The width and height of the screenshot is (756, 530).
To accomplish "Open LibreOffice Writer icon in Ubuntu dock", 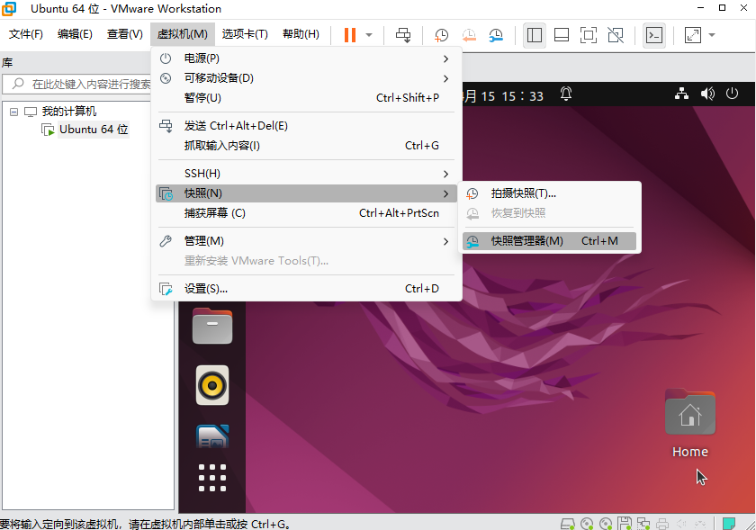I will (212, 436).
